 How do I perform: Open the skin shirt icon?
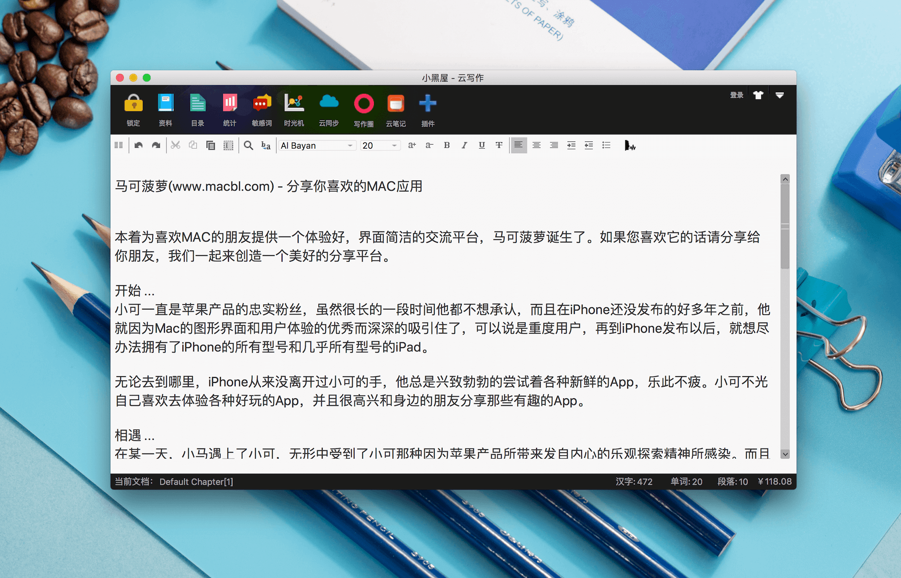pyautogui.click(x=758, y=95)
